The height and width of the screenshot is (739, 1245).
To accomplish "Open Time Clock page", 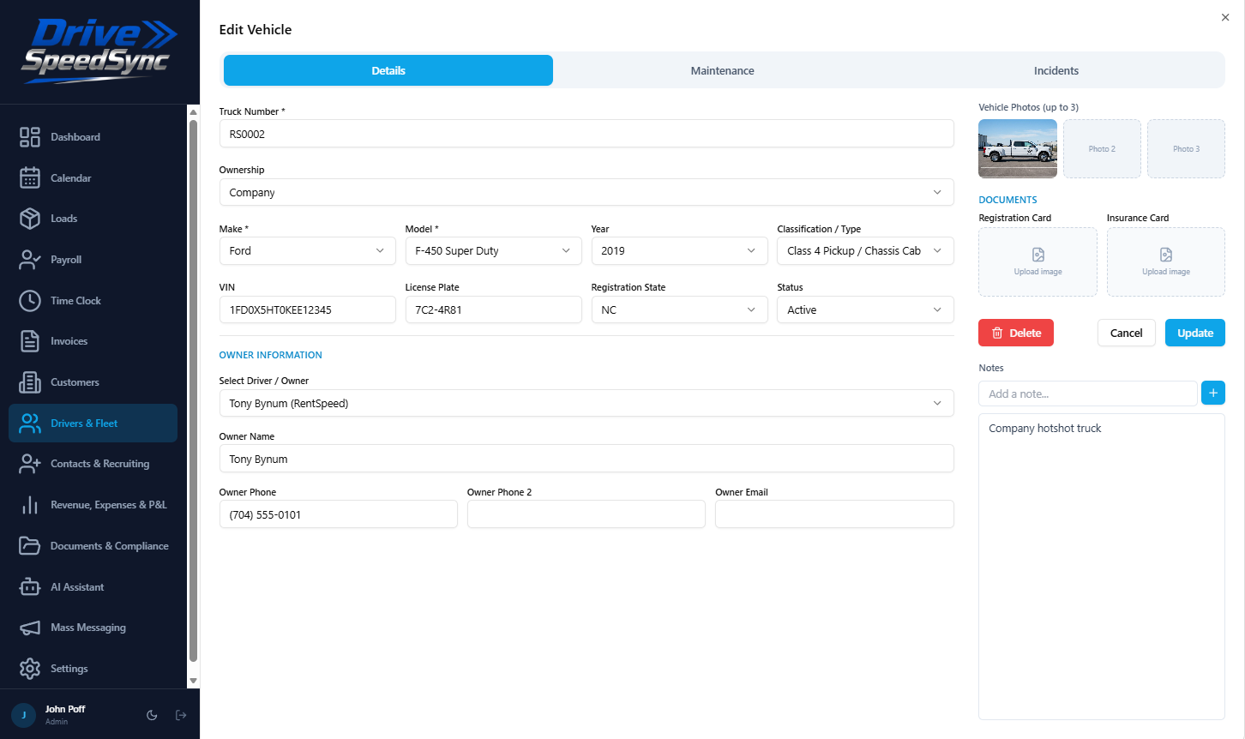I will pos(93,301).
